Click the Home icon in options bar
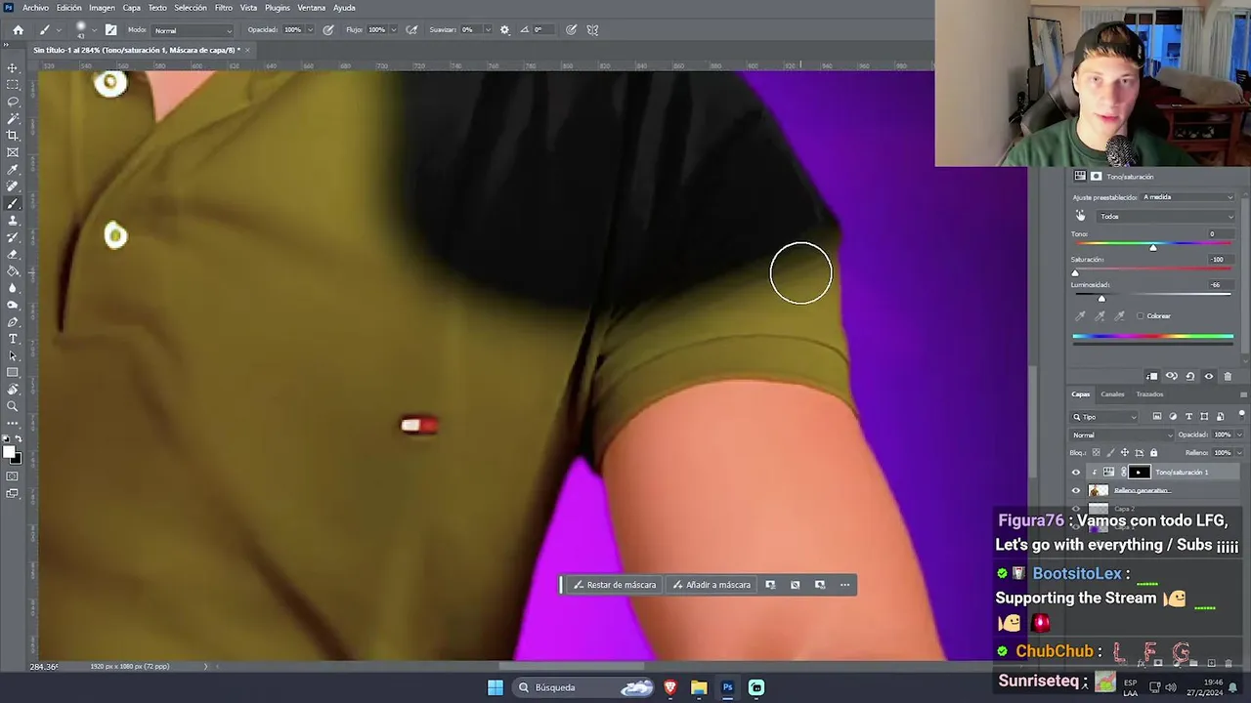This screenshot has width=1251, height=703. [x=18, y=30]
